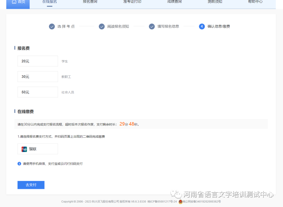Switch to the 报名查询 tab

pyautogui.click(x=90, y=2)
